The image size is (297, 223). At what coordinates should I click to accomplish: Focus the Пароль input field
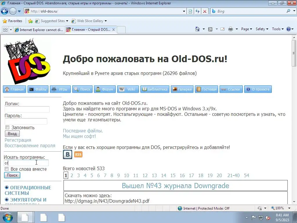[x=26, y=121]
